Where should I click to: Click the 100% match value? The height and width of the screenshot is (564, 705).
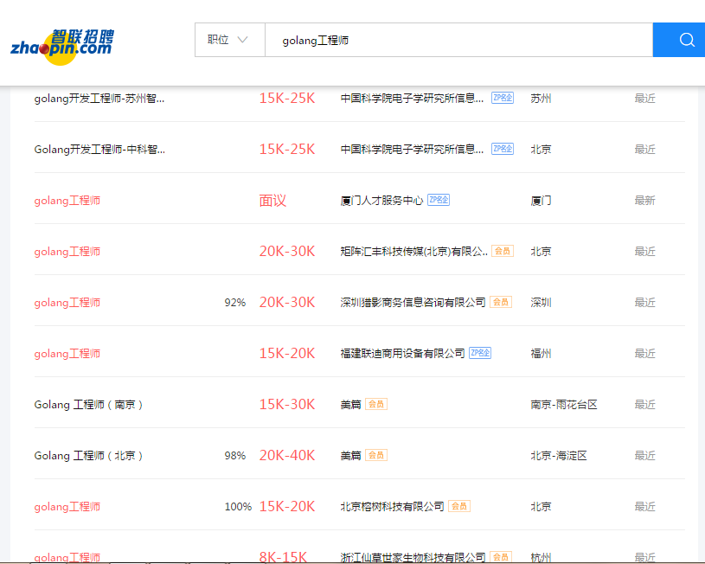[x=238, y=507]
